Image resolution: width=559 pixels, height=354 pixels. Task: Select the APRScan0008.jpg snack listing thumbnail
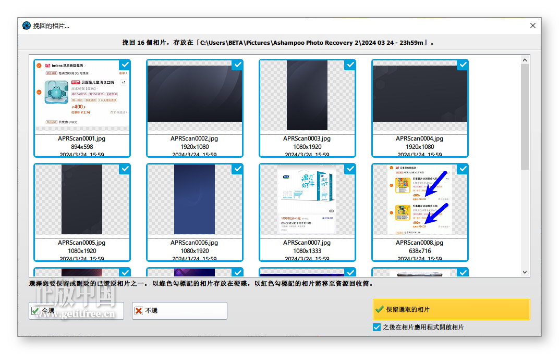(x=420, y=199)
